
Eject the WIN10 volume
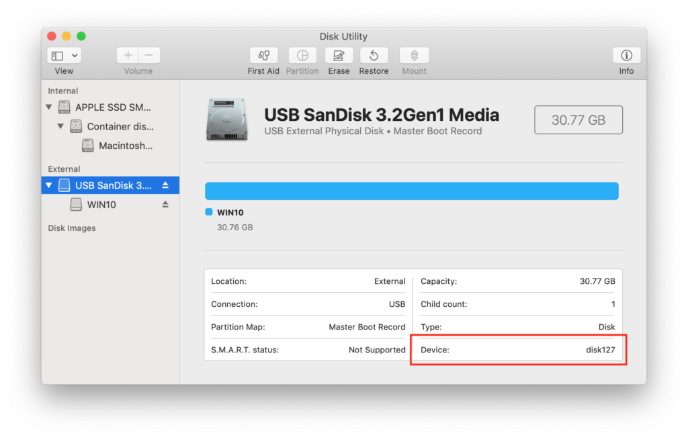click(165, 204)
